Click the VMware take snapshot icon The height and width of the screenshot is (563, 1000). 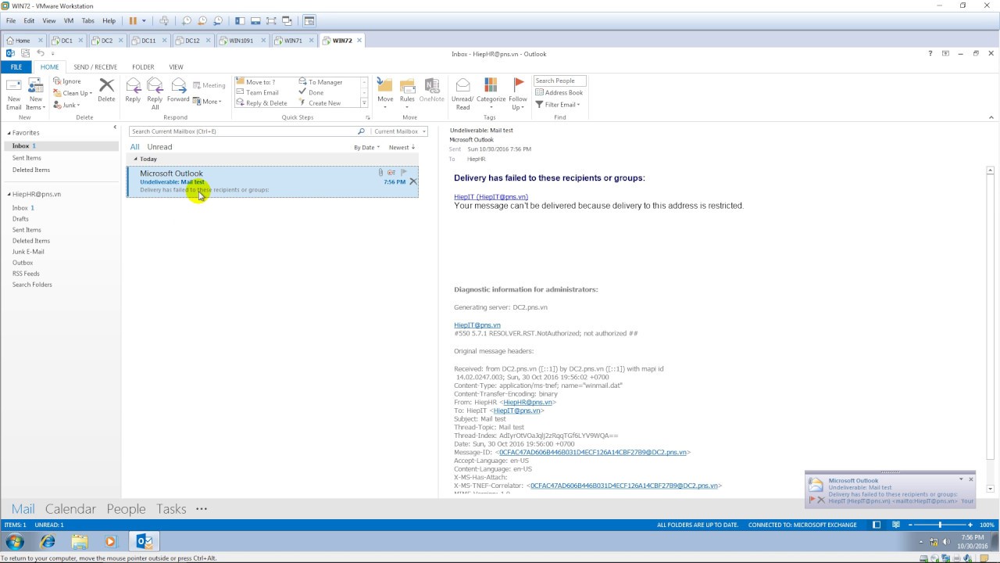click(186, 20)
